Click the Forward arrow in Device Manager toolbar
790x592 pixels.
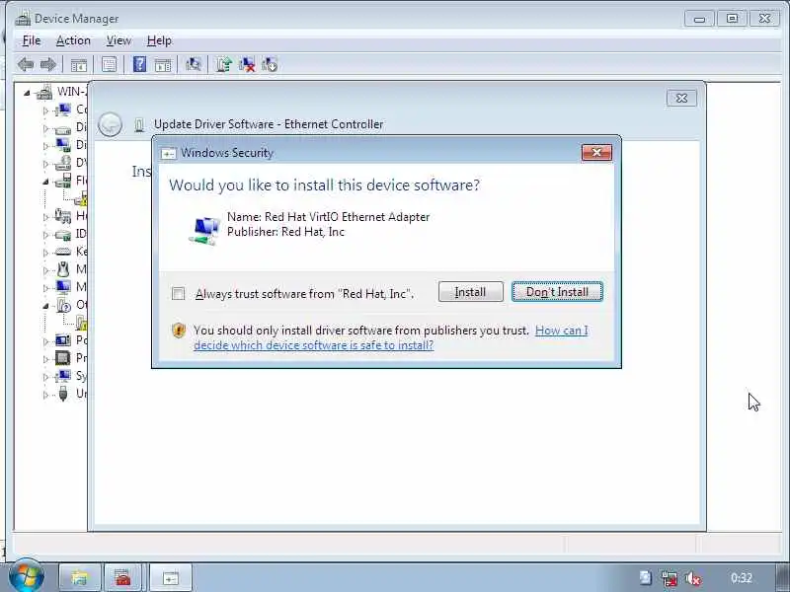coord(48,64)
